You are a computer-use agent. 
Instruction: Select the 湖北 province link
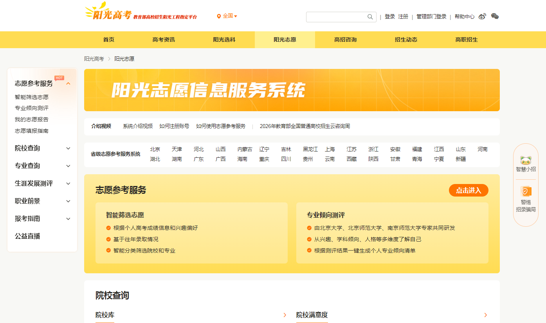[x=155, y=159]
